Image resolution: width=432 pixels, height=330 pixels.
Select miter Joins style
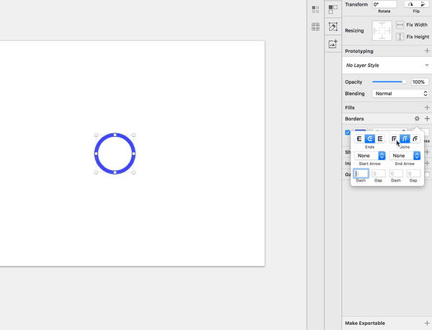[395, 138]
